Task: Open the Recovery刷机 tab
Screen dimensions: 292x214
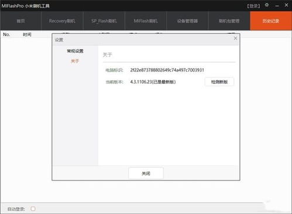Action: (x=62, y=21)
